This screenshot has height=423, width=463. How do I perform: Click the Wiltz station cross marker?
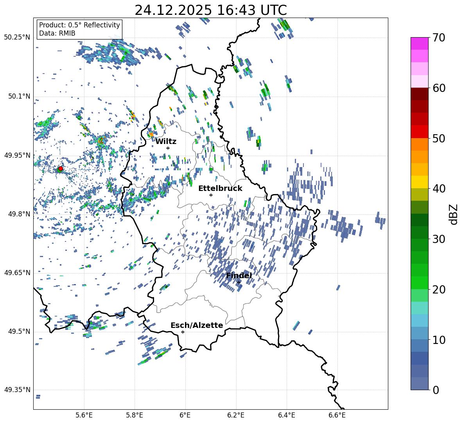coord(168,148)
